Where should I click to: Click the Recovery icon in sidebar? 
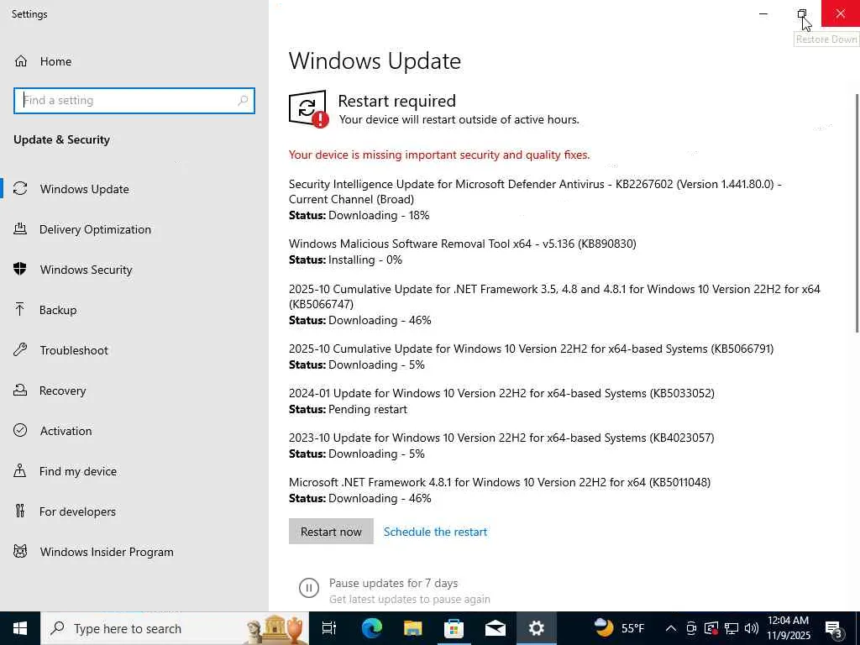point(20,390)
